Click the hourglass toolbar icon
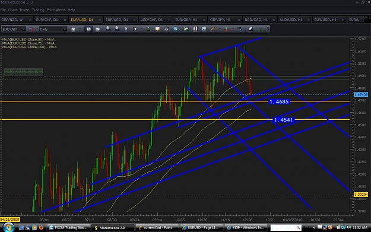 pyautogui.click(x=148, y=29)
